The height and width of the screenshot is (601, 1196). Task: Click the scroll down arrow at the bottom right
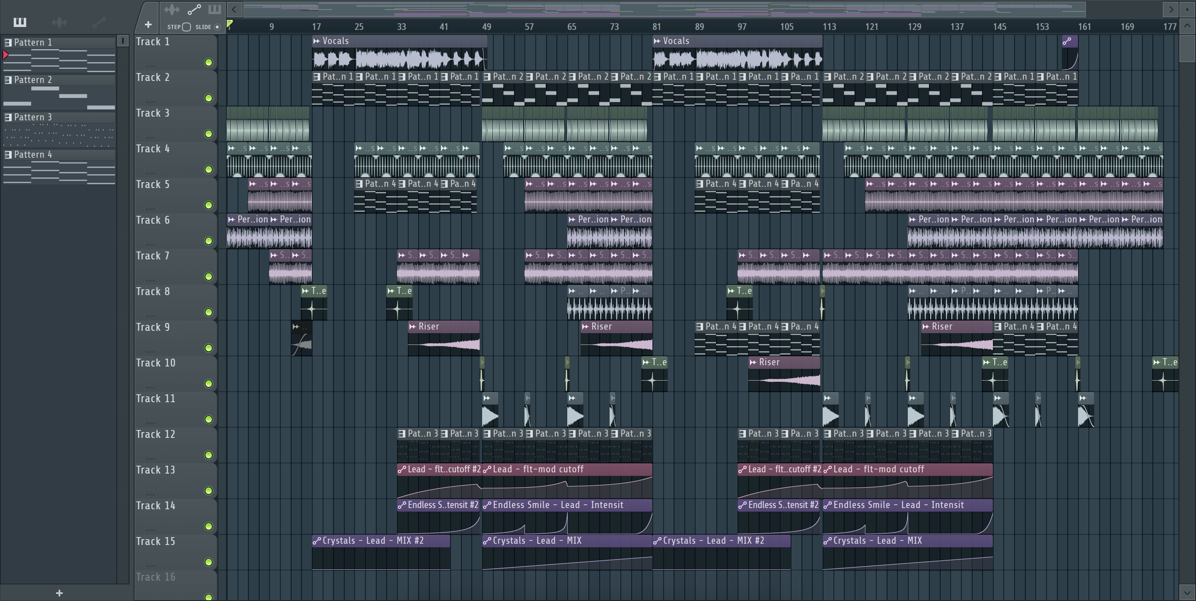(1188, 593)
